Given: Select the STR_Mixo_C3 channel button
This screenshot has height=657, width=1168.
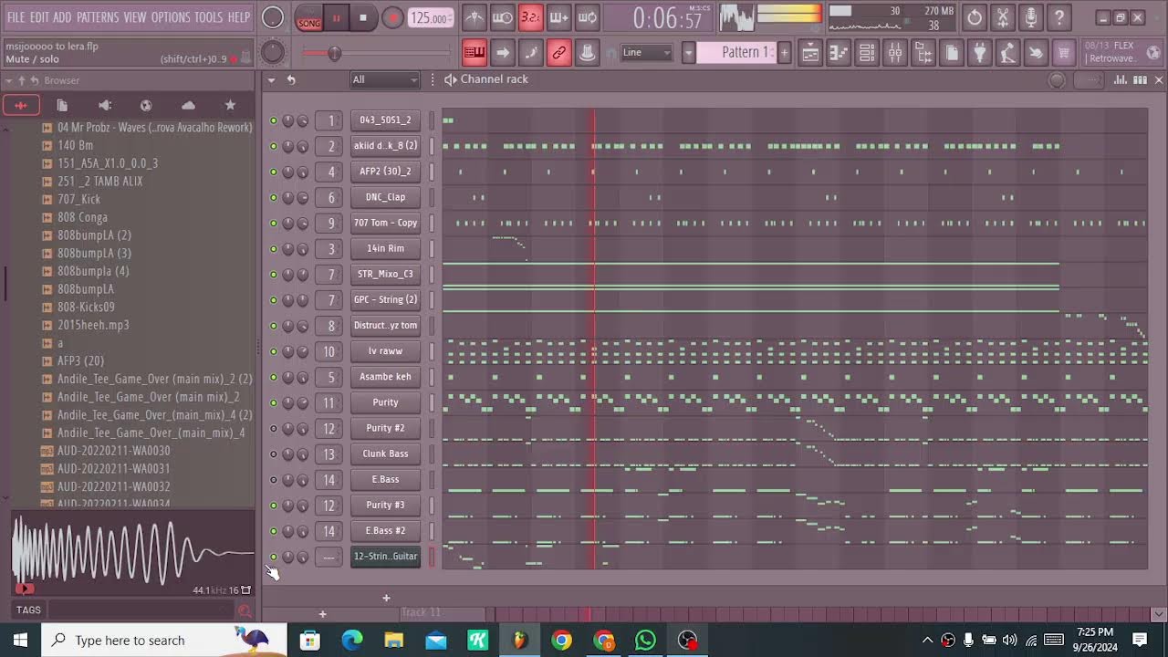Looking at the screenshot, I should pos(385,274).
